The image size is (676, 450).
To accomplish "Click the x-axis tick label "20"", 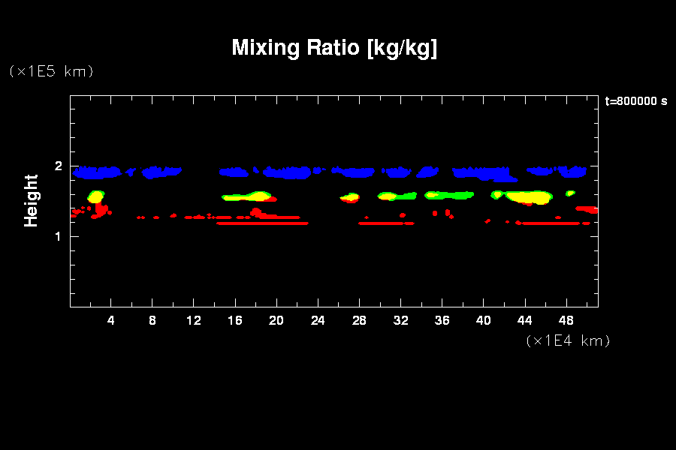I will 277,320.
